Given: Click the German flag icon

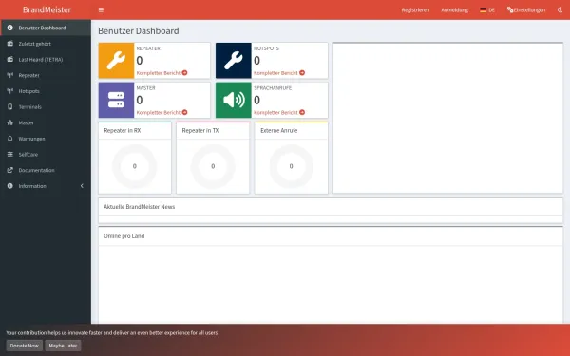Looking at the screenshot, I should (484, 9).
